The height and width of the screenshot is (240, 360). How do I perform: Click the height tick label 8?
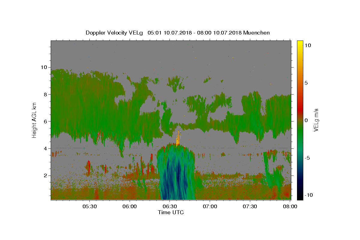pyautogui.click(x=46, y=94)
